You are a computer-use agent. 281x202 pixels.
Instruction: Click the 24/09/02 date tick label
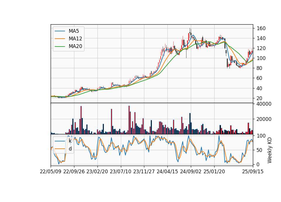pyautogui.click(x=191, y=172)
